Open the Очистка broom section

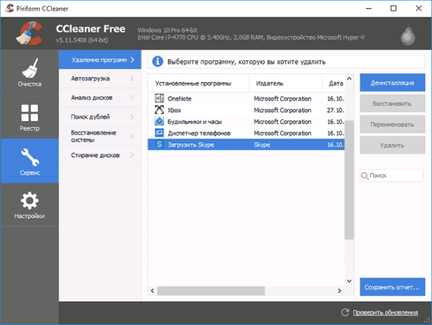pyautogui.click(x=30, y=72)
